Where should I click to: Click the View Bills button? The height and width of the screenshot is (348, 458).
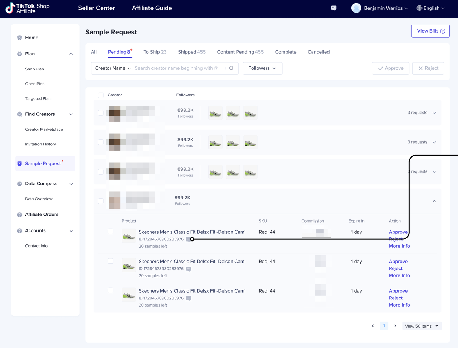coord(430,31)
